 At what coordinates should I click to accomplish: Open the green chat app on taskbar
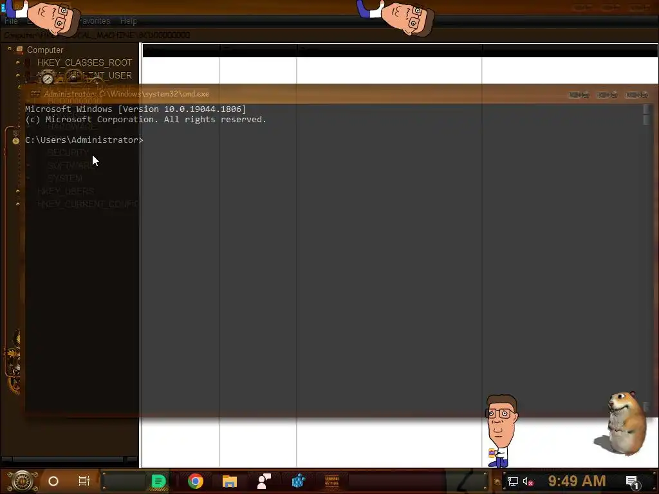[158, 481]
